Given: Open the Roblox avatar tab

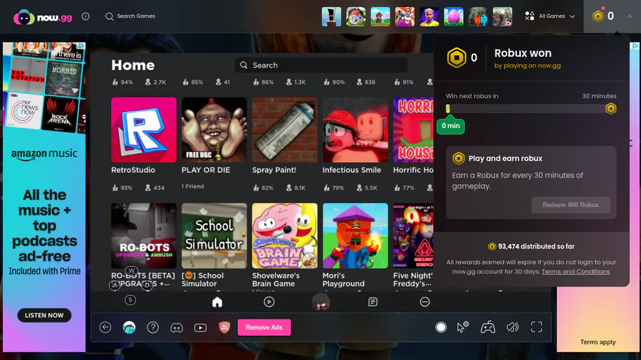Looking at the screenshot, I should (320, 302).
